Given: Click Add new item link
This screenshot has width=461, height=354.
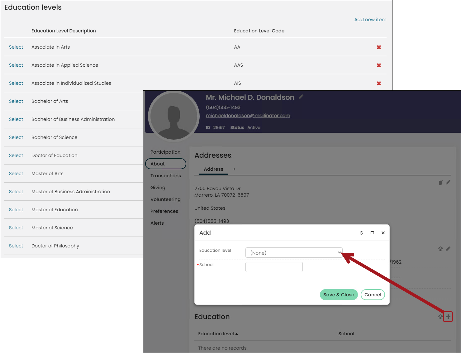Looking at the screenshot, I should point(370,20).
